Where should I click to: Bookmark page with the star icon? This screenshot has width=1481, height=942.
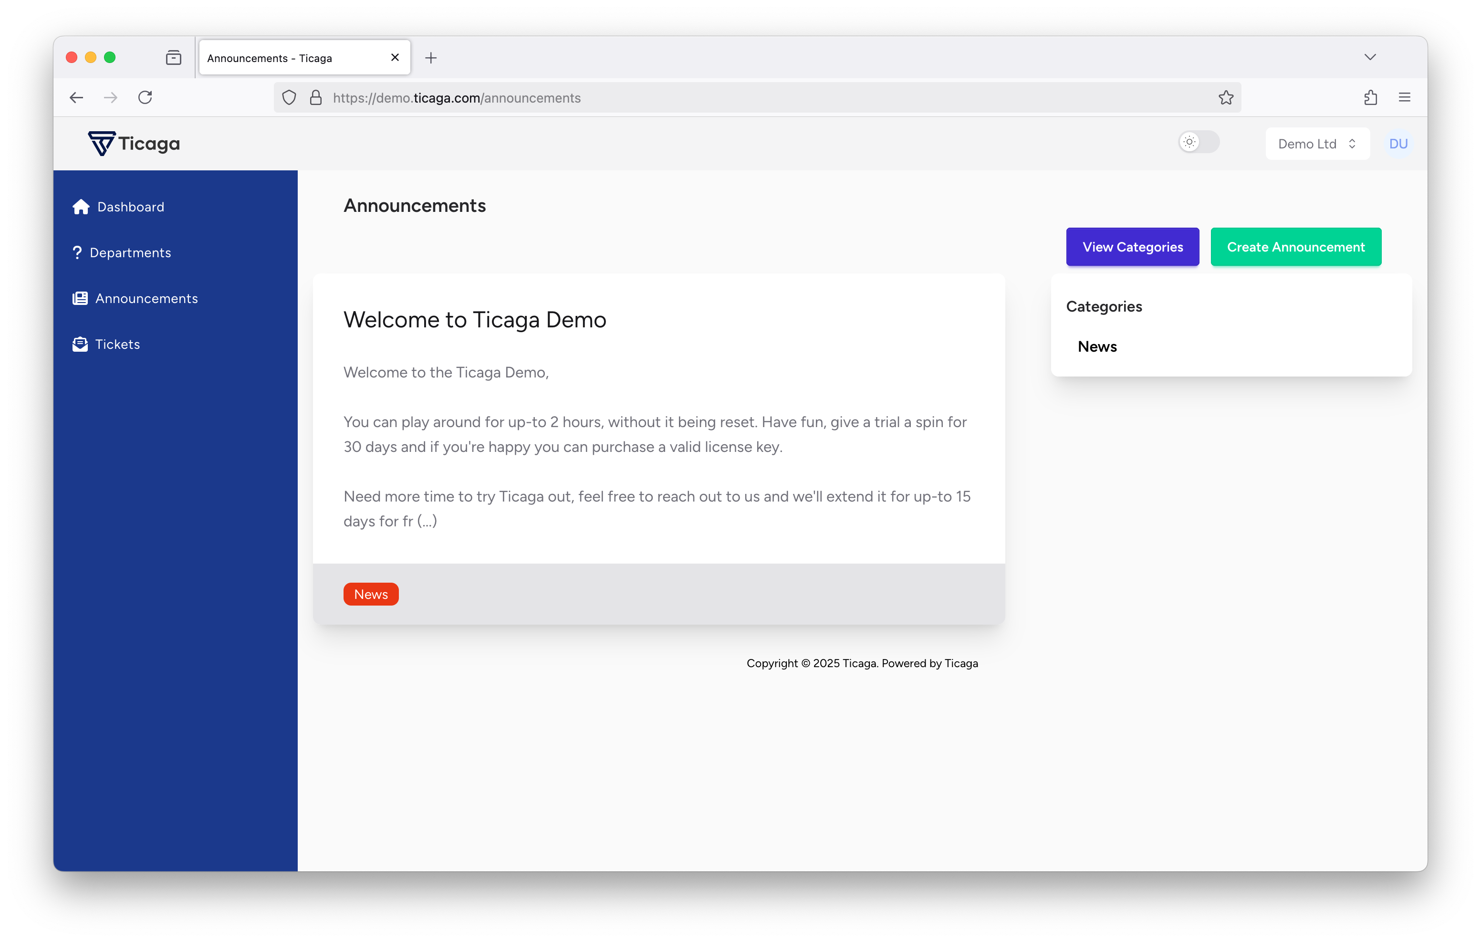coord(1226,98)
